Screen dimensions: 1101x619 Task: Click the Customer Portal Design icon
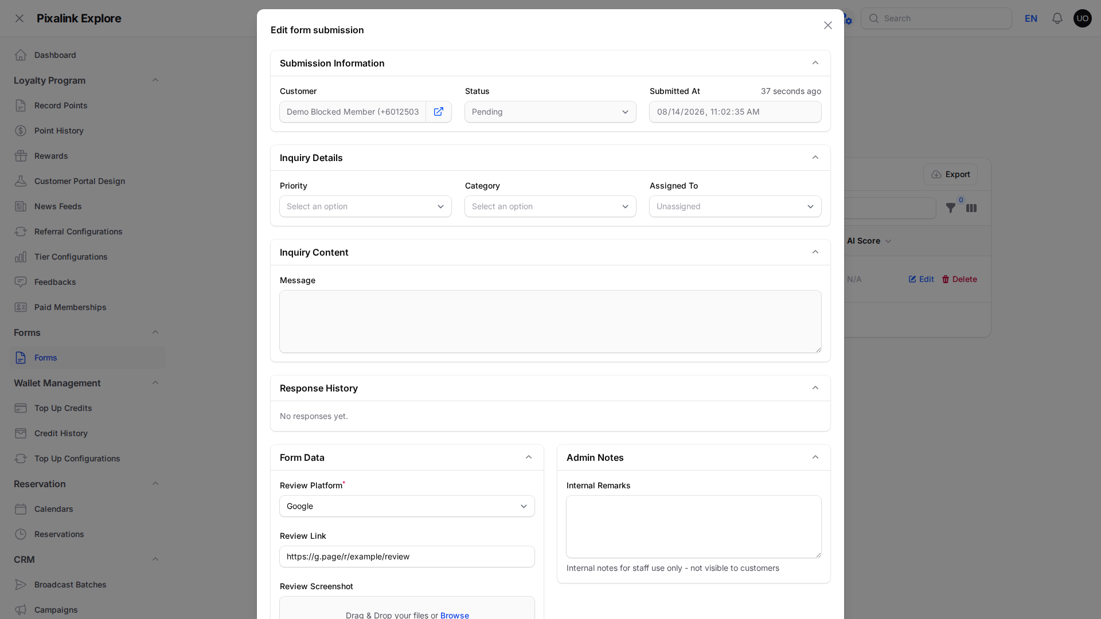21,181
